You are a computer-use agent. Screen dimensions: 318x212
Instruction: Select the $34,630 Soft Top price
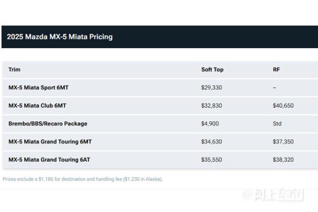(x=212, y=141)
